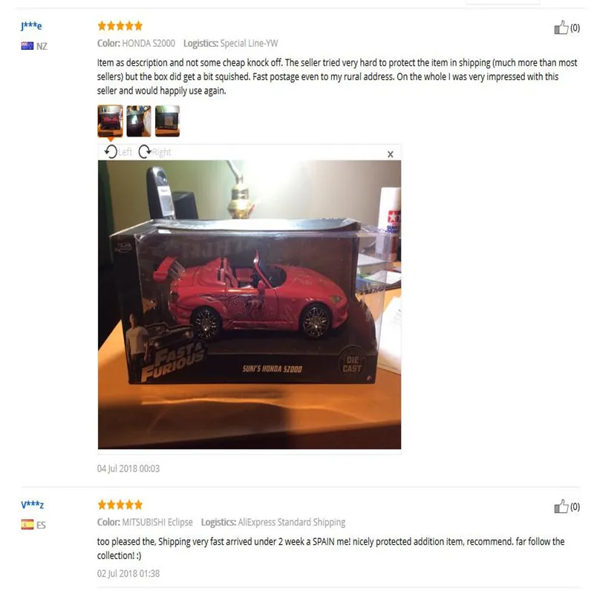Open reviewer v***z's profile
The height and width of the screenshot is (594, 594).
(x=33, y=505)
